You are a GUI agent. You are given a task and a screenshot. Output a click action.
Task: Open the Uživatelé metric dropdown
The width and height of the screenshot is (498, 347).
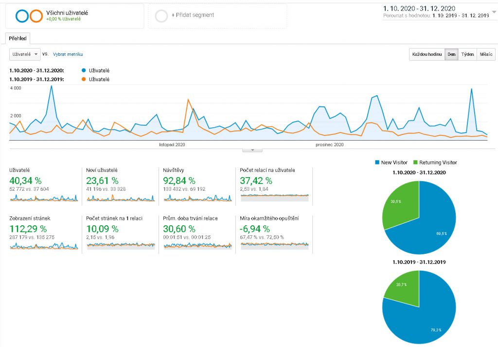click(x=25, y=54)
